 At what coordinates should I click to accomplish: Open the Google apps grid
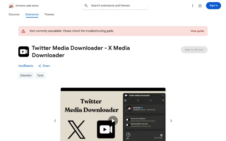(x=200, y=6)
